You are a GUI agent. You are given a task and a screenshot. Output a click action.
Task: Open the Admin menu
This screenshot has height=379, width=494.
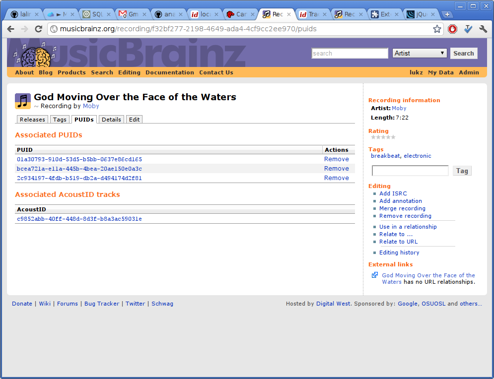469,72
